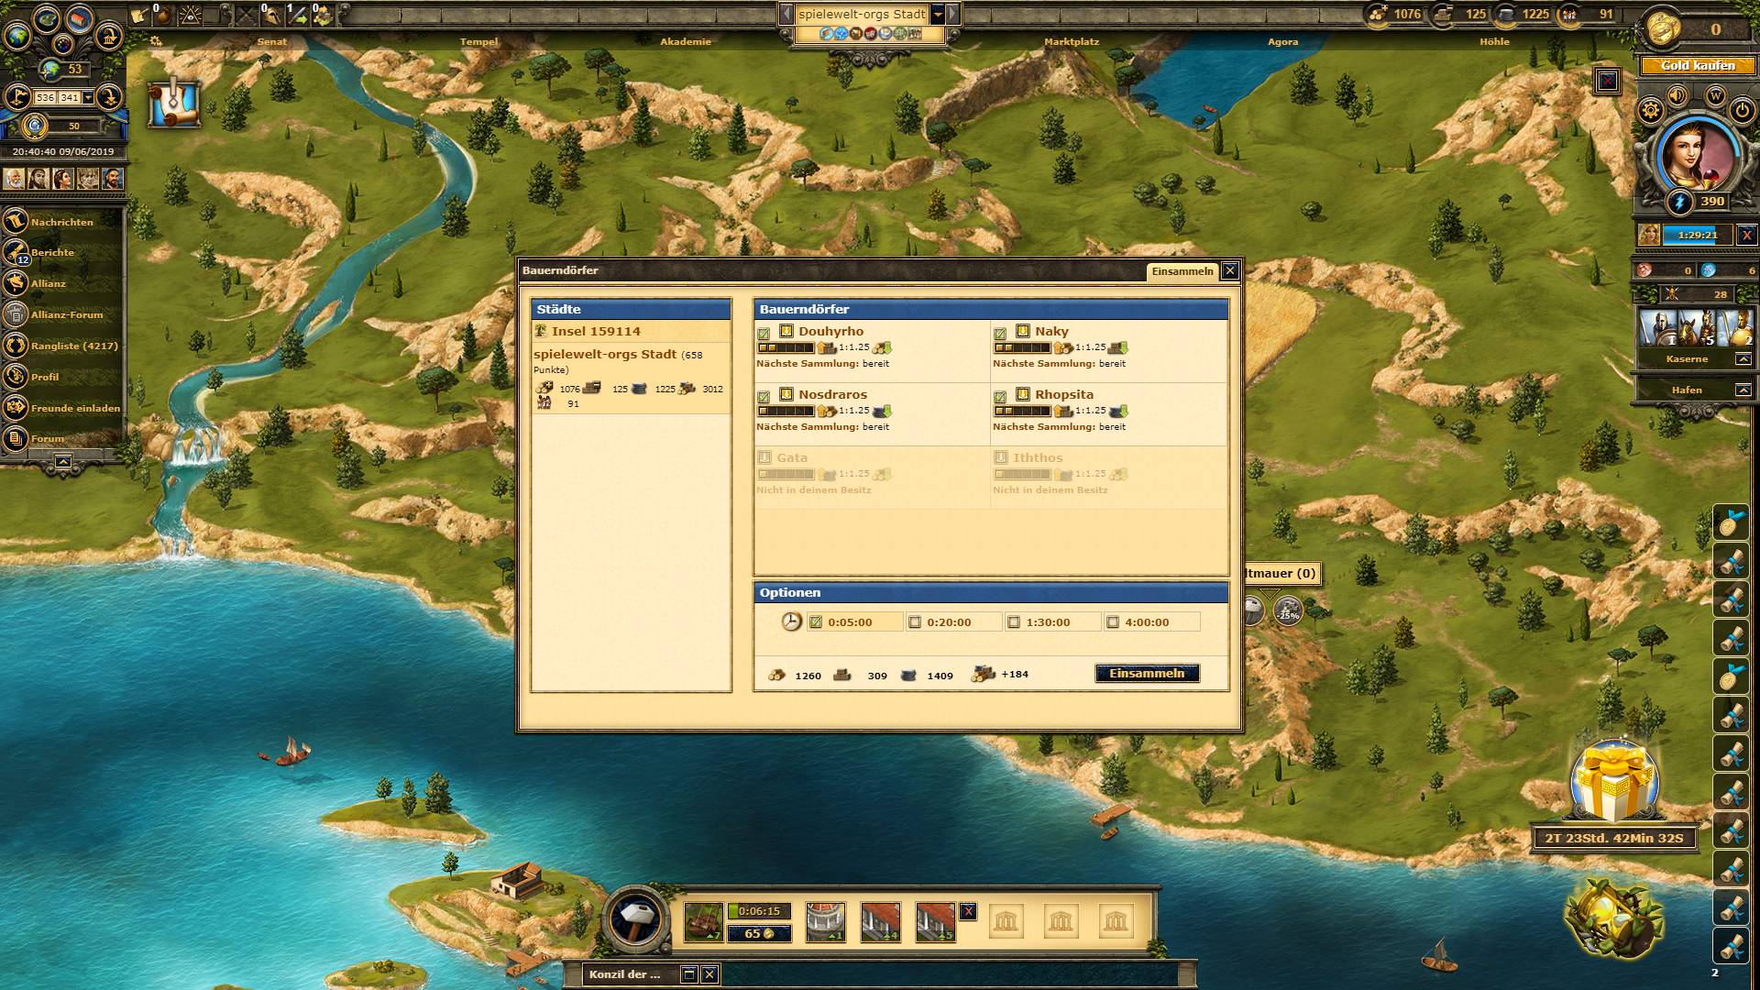This screenshot has height=990, width=1760.
Task: Click the small gear under top bar
Action: 156,41
